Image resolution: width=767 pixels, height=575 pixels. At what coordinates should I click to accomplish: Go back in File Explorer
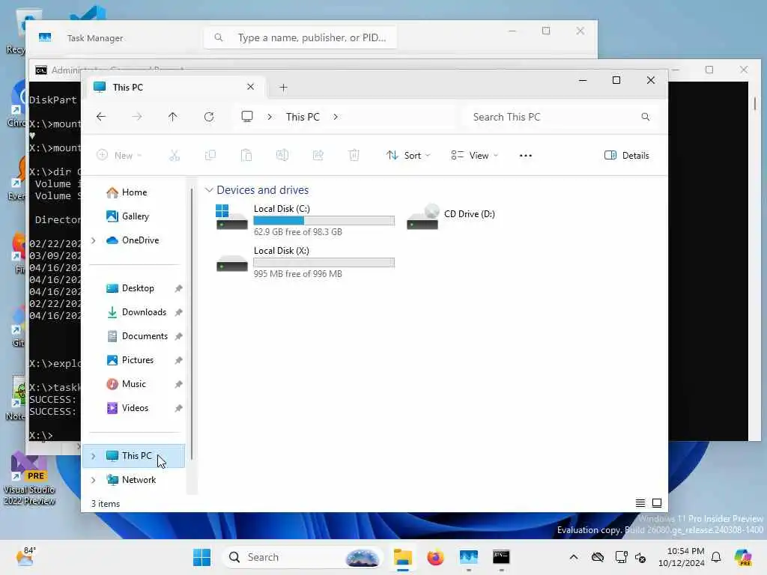point(101,117)
